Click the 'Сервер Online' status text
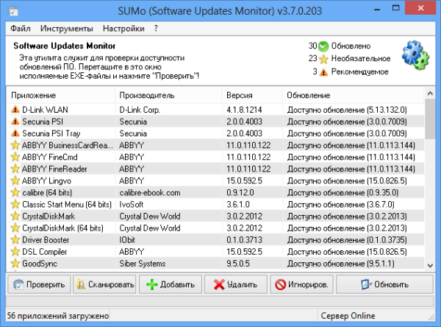441x327 pixels. 348,316
